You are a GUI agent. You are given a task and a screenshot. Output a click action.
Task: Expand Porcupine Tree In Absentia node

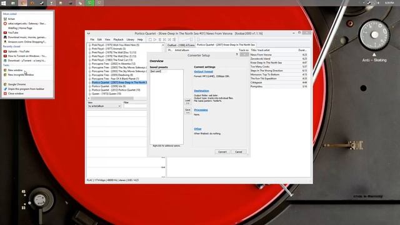tap(90, 64)
